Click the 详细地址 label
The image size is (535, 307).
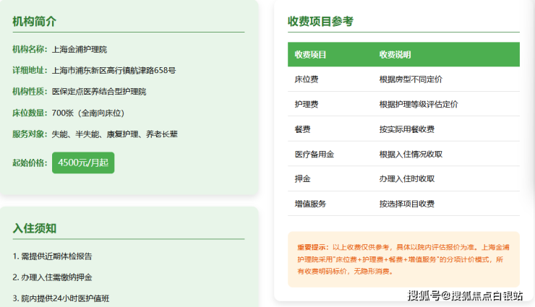coord(30,70)
